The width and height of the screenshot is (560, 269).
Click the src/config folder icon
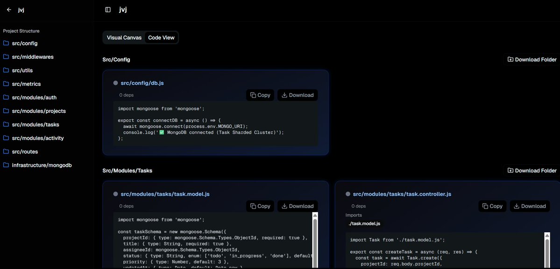[x=6, y=43]
